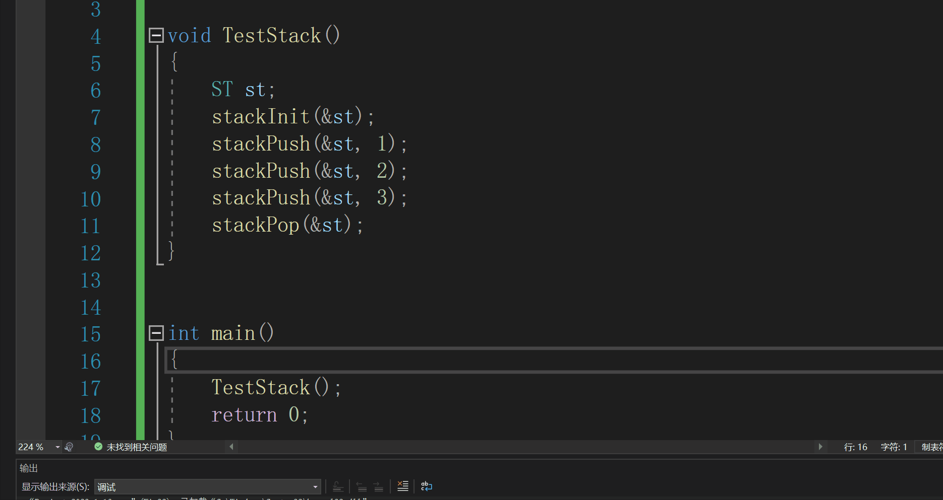Click the stackInit(&st) call
Viewport: 943px width, 500px height.
(287, 117)
